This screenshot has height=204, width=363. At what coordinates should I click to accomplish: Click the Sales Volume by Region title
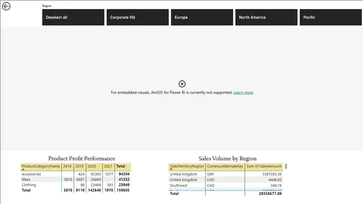(227, 159)
